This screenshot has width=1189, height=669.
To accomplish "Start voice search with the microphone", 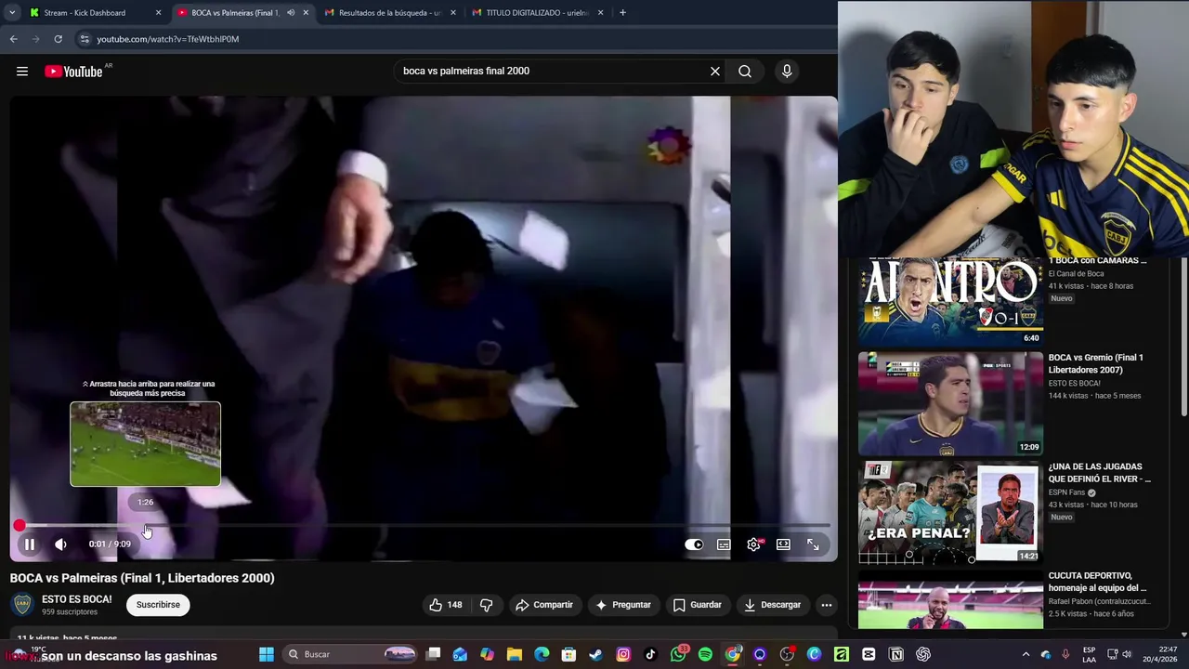I will coord(787,72).
